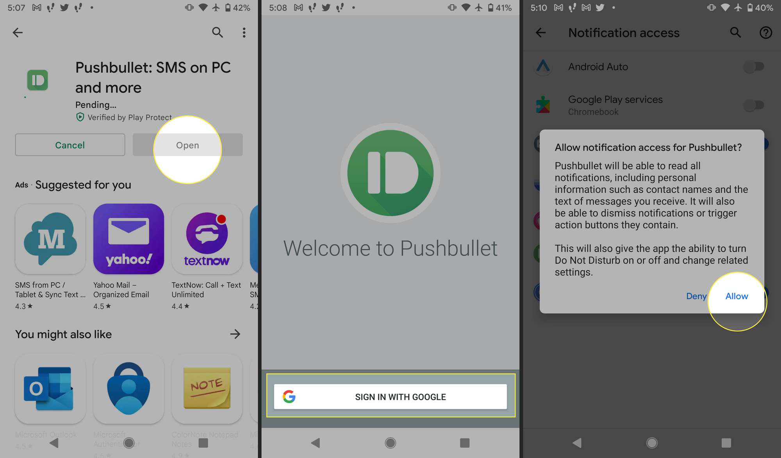Toggle Google Play services notification access
This screenshot has width=781, height=458.
[x=754, y=105]
